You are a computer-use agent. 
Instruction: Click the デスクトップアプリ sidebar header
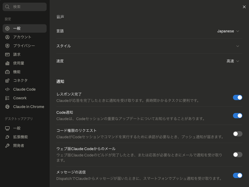pos(19,119)
